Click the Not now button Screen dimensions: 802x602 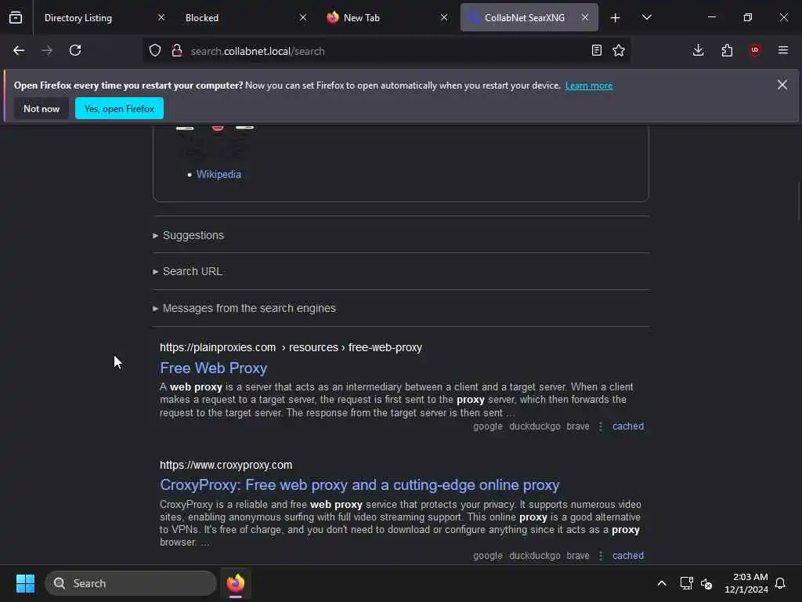(42, 108)
